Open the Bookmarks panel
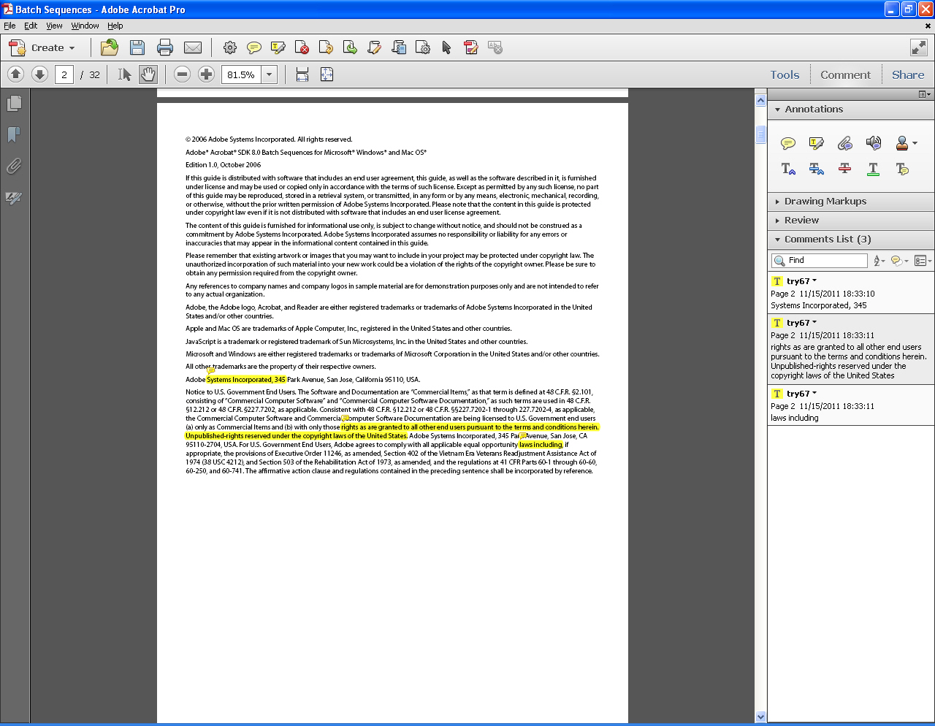 [x=14, y=135]
